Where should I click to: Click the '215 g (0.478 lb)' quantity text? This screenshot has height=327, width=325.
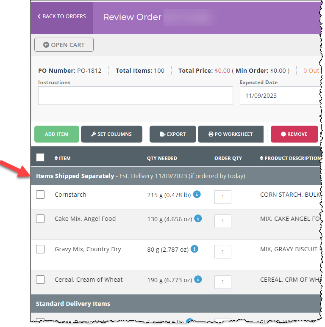(169, 195)
